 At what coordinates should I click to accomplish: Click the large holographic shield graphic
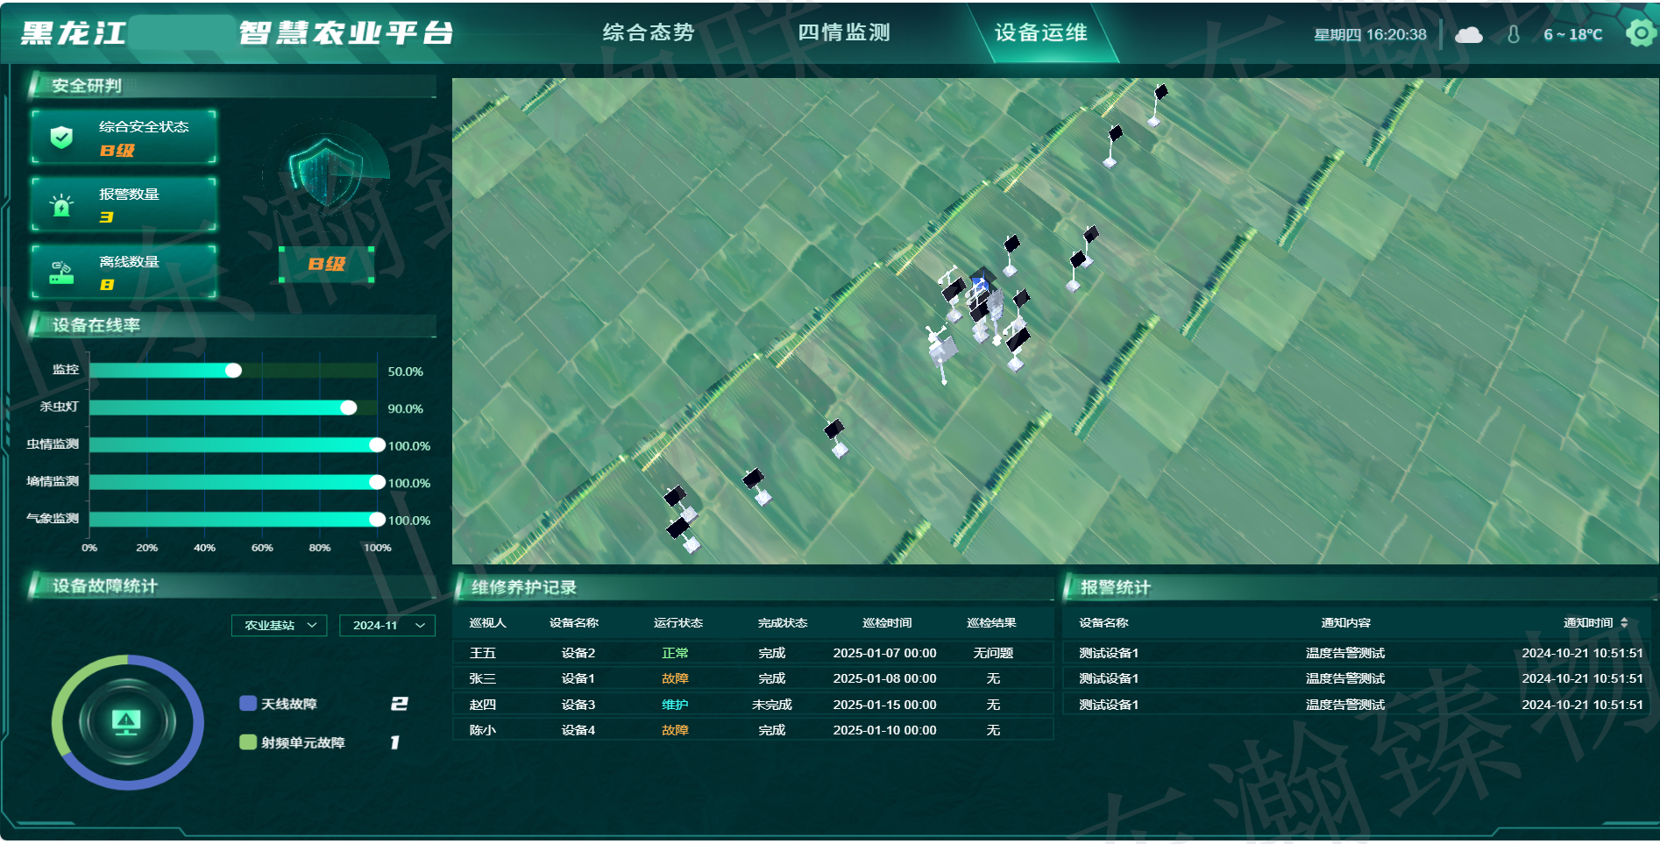tap(326, 171)
